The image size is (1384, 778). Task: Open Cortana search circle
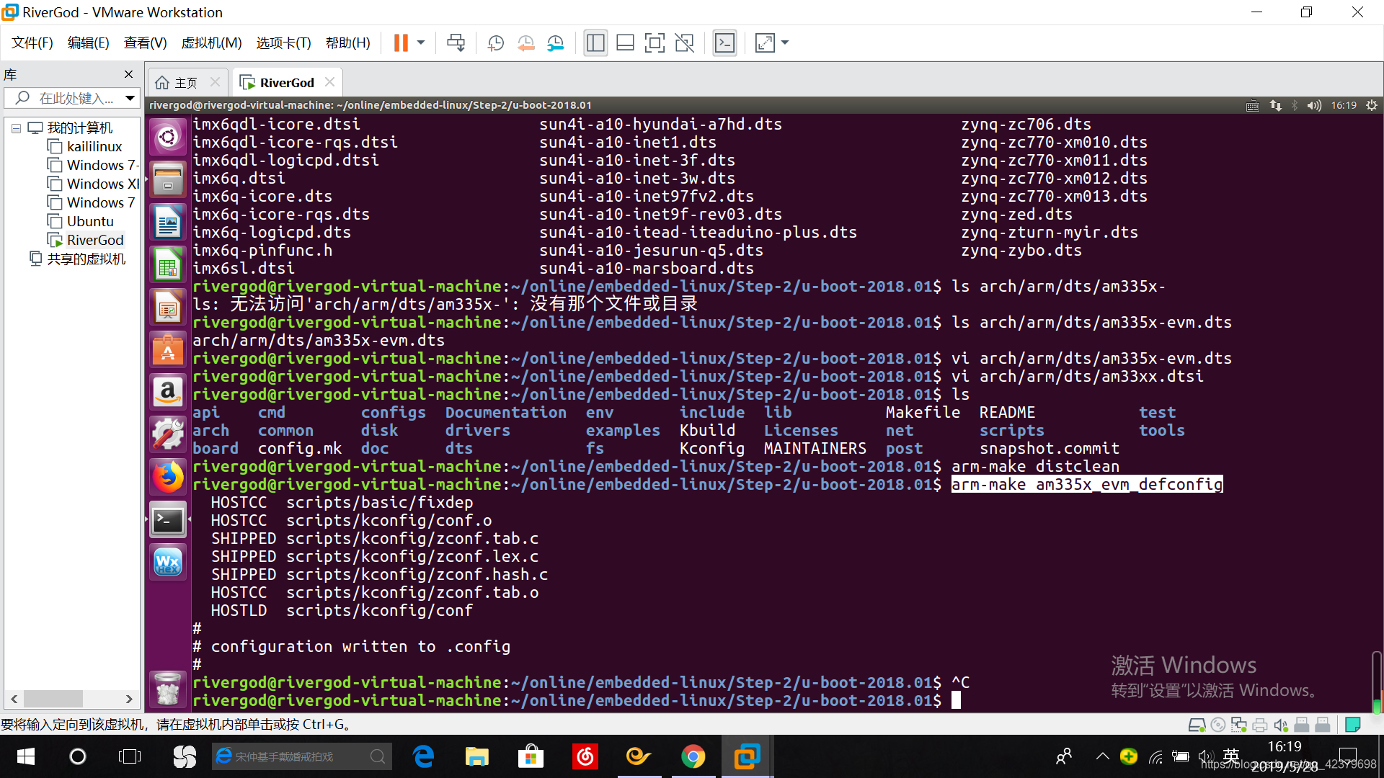click(77, 756)
